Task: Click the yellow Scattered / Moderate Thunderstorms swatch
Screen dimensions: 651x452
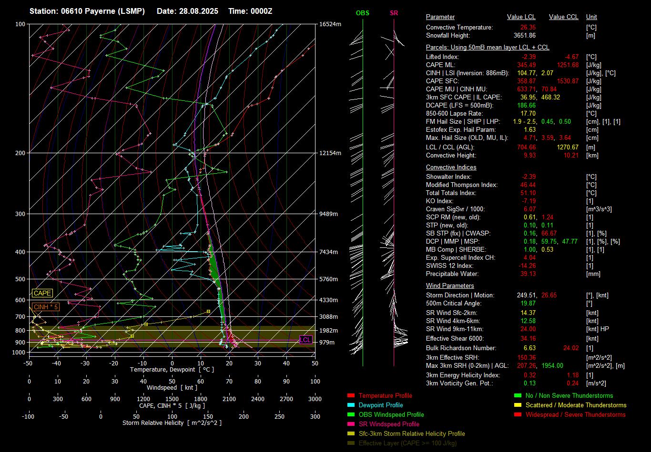Action: point(518,405)
